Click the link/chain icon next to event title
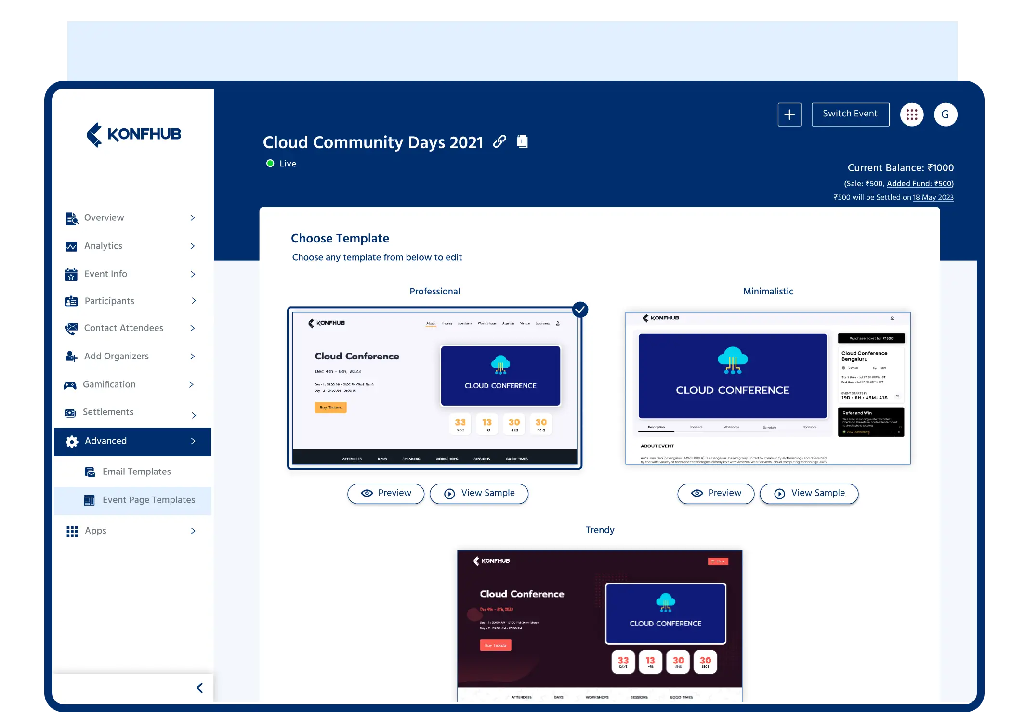Image resolution: width=1025 pixels, height=714 pixels. pos(499,142)
